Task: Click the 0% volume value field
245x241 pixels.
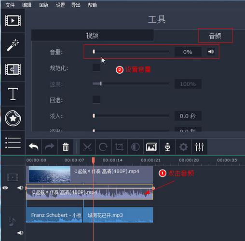Action: 188,52
